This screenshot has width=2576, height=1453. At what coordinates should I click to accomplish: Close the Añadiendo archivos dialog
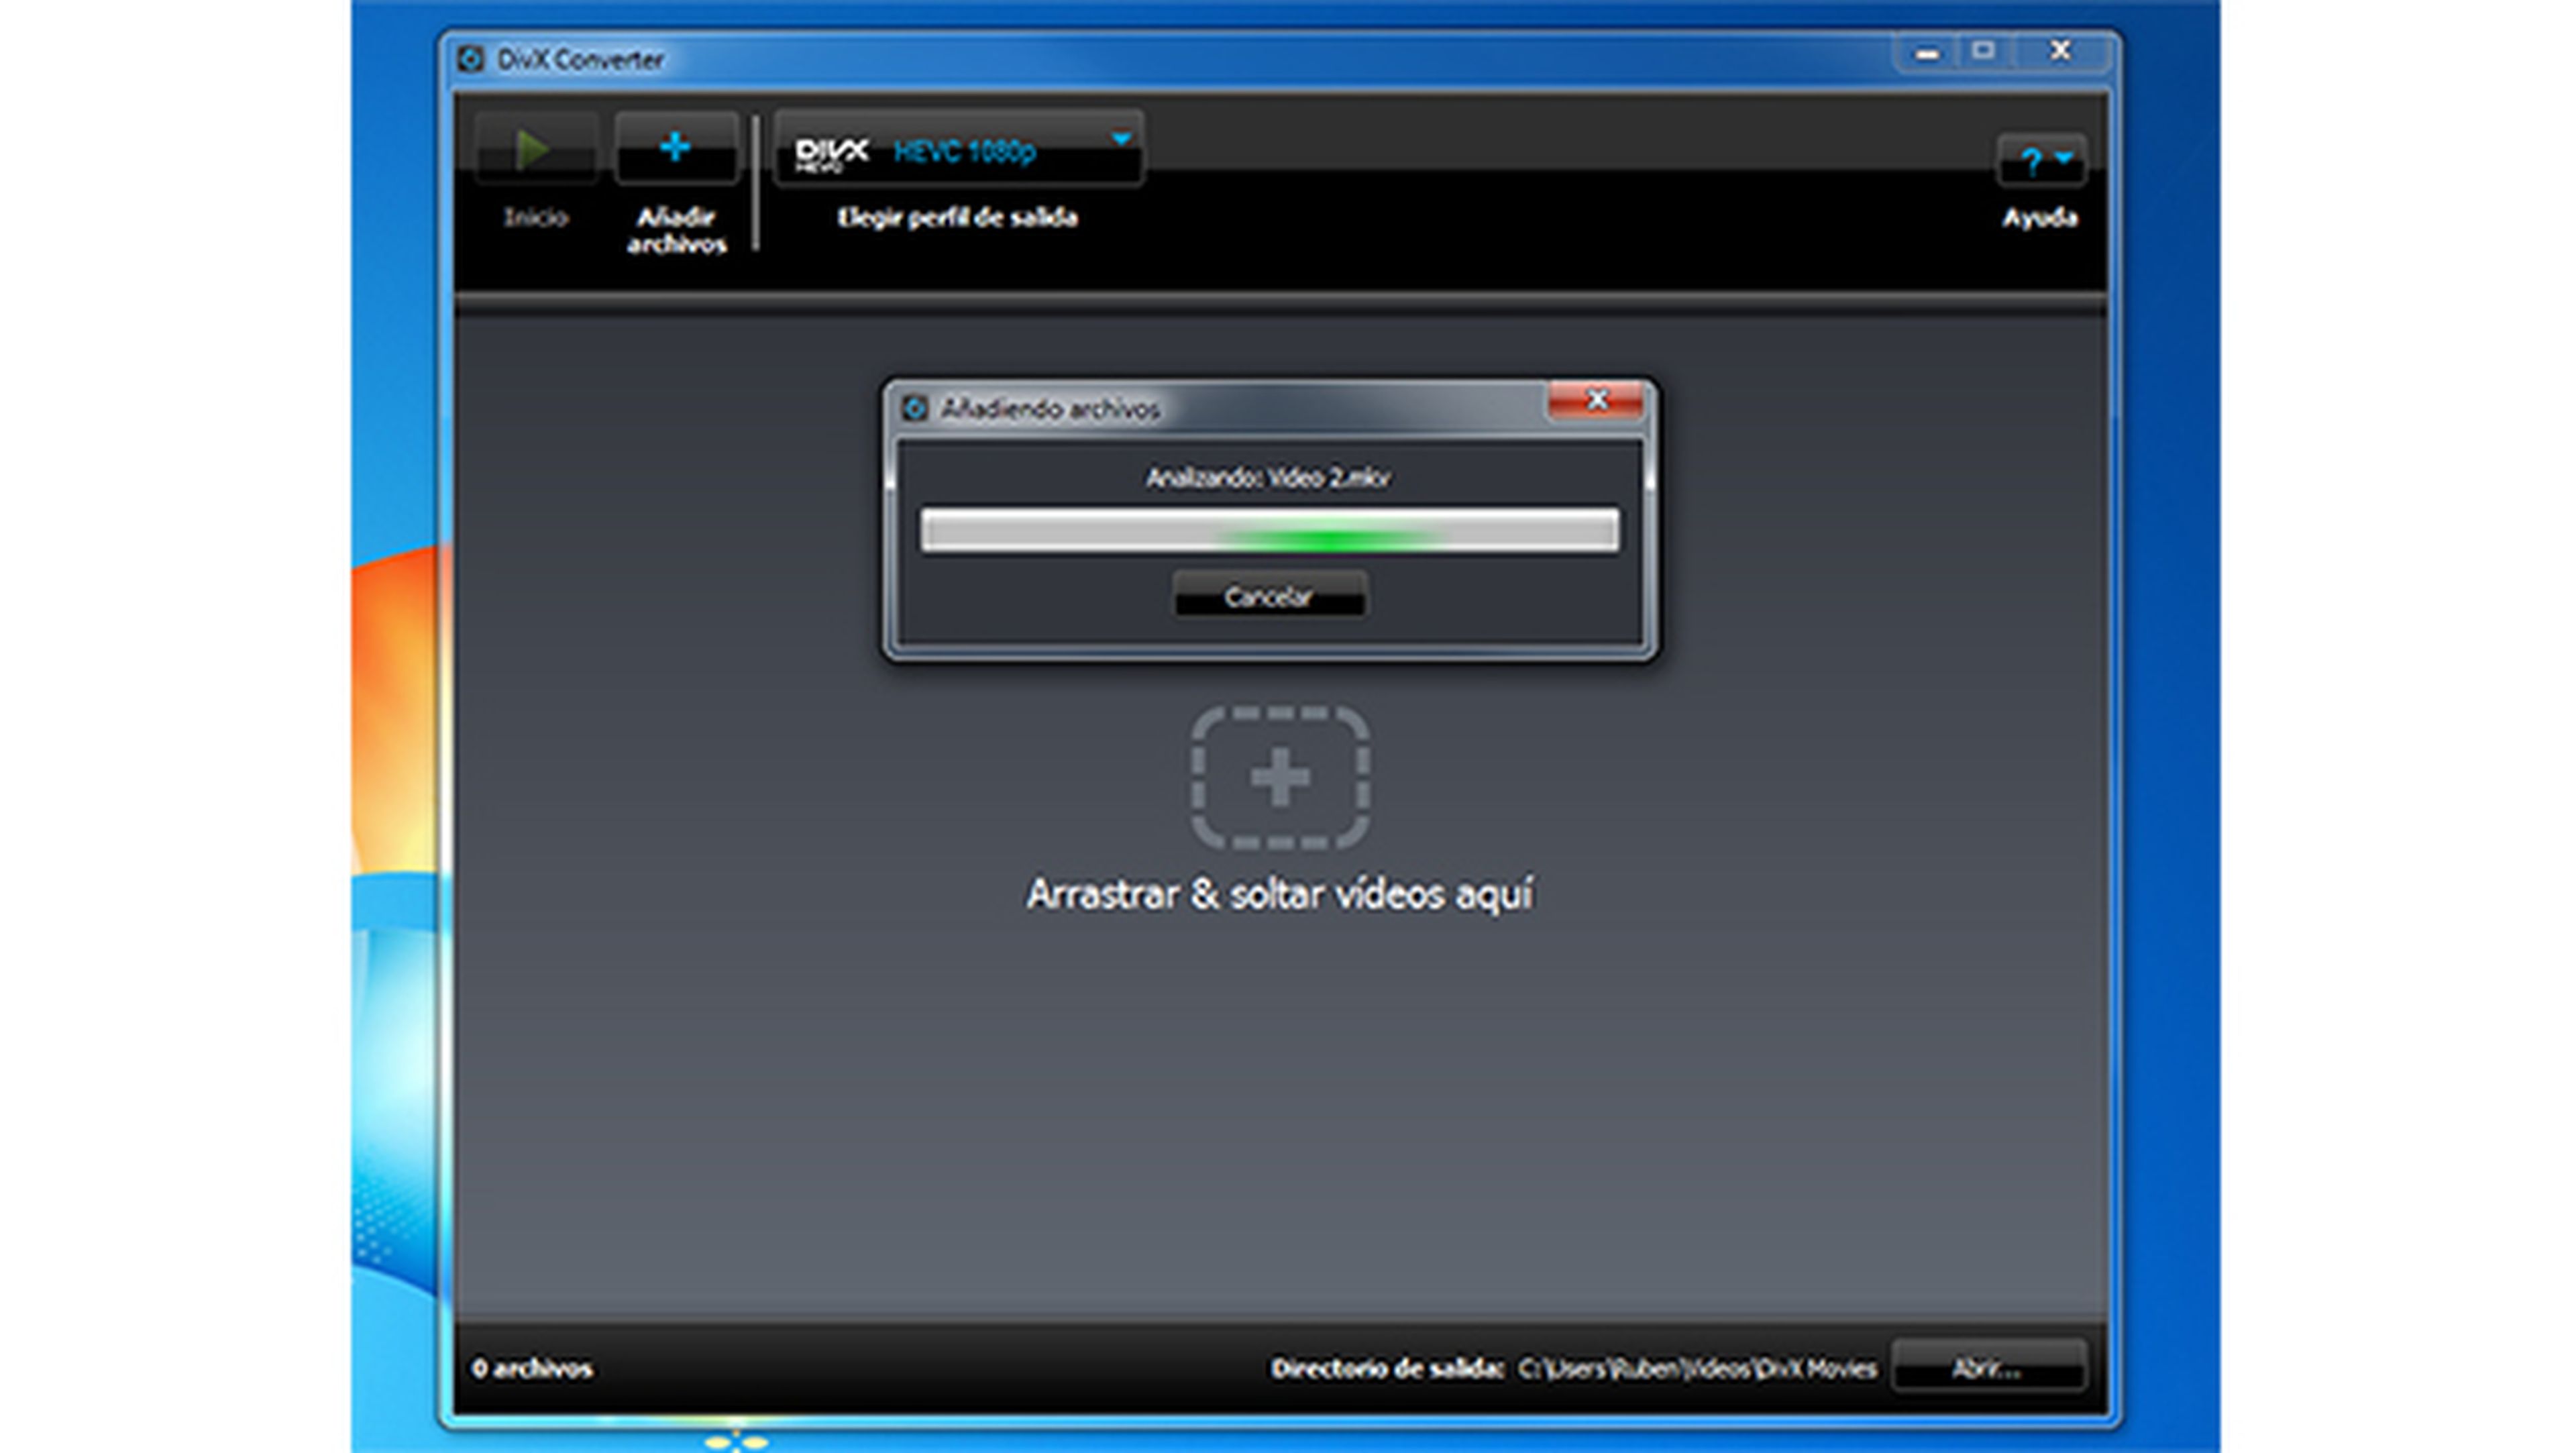click(x=1595, y=401)
